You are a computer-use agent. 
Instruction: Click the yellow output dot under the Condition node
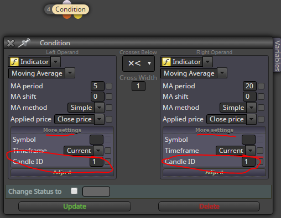tap(78, 16)
